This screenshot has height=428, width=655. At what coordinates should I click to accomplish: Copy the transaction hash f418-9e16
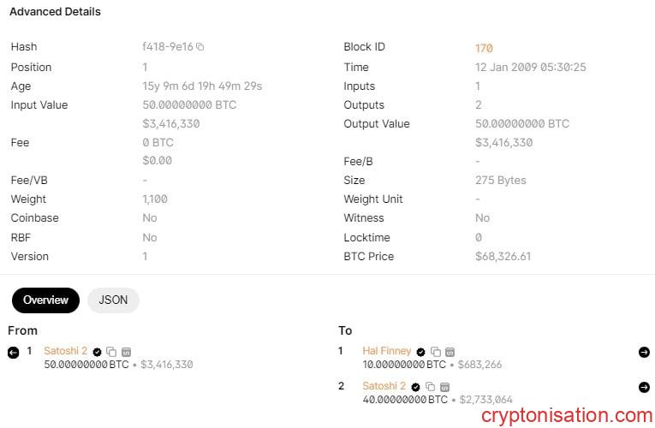200,47
